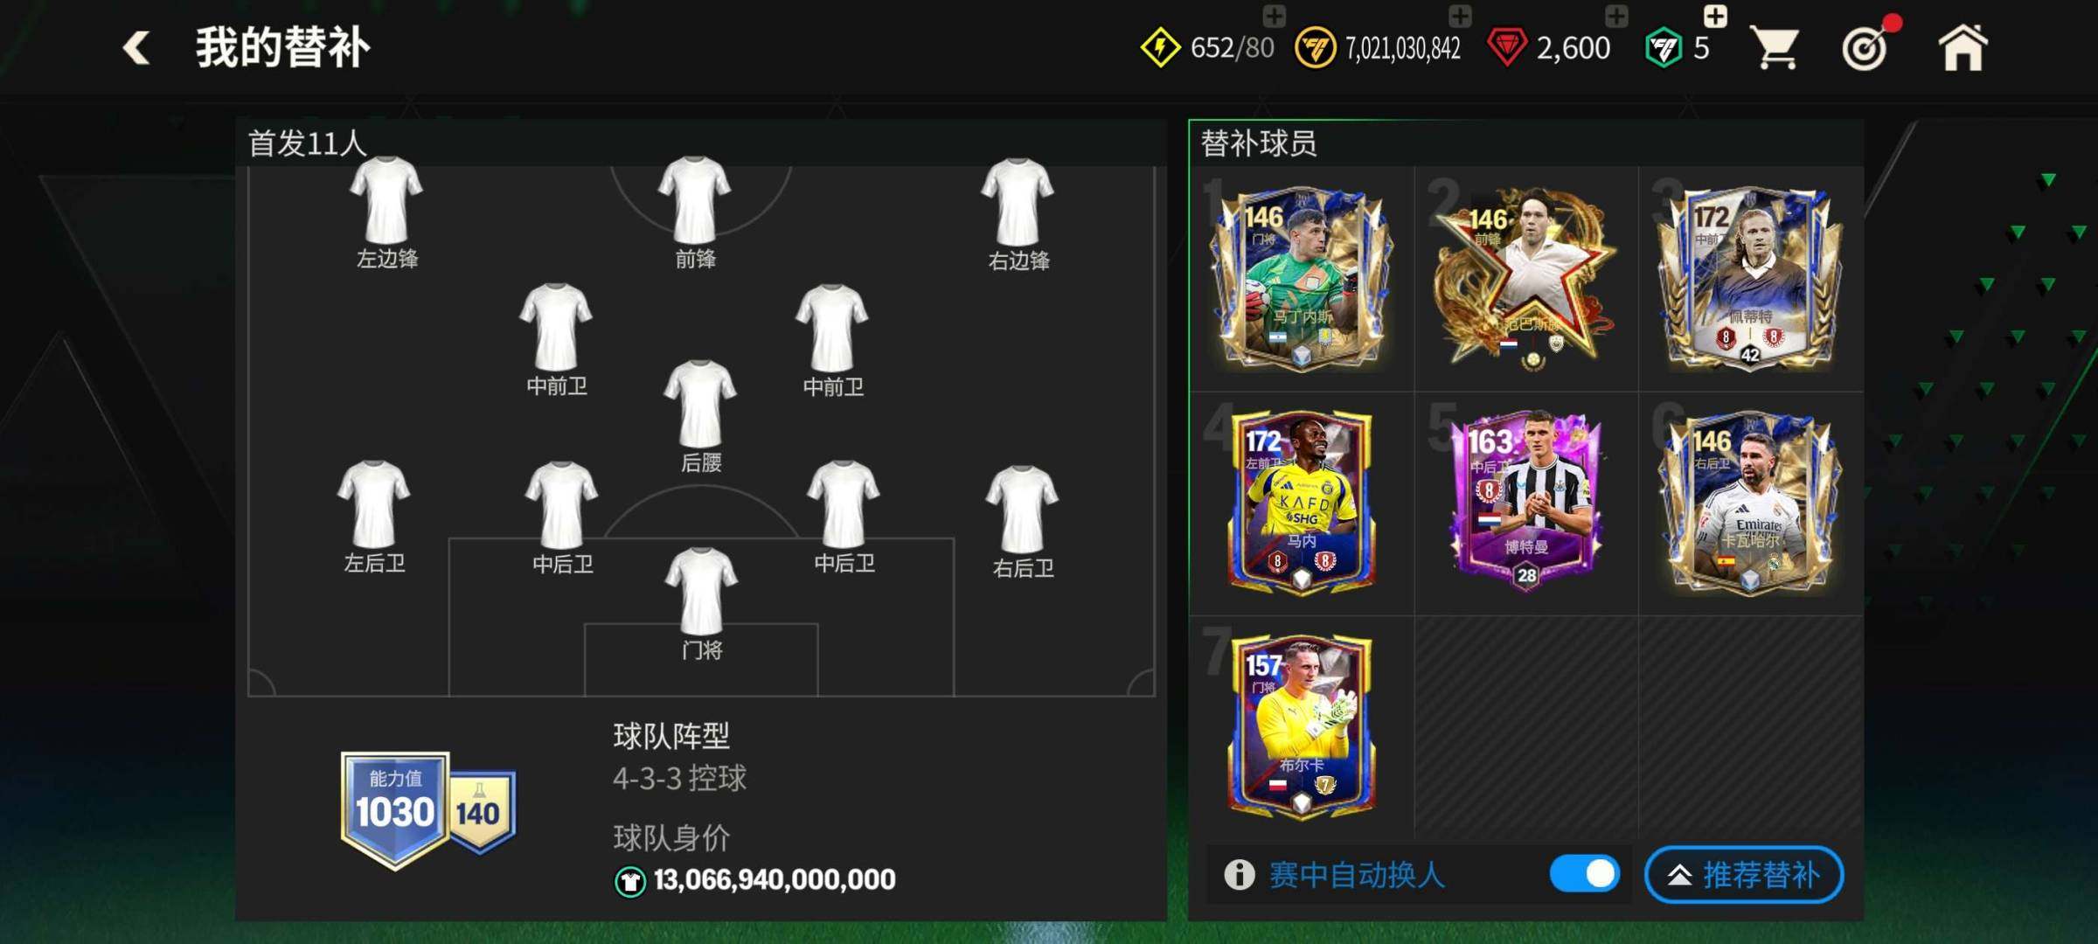Open info icon beside 赛中自动换人

tap(1239, 874)
